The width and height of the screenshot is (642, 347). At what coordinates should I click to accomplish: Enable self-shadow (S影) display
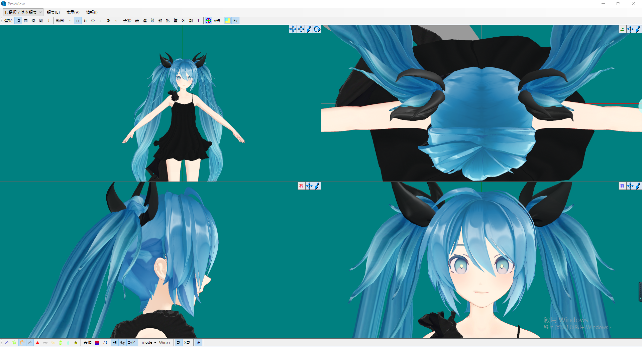click(x=187, y=343)
